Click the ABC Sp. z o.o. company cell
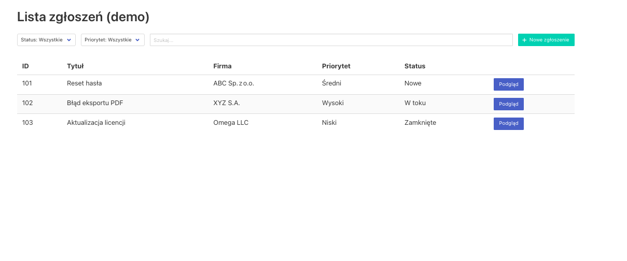627x261 pixels. [x=233, y=83]
